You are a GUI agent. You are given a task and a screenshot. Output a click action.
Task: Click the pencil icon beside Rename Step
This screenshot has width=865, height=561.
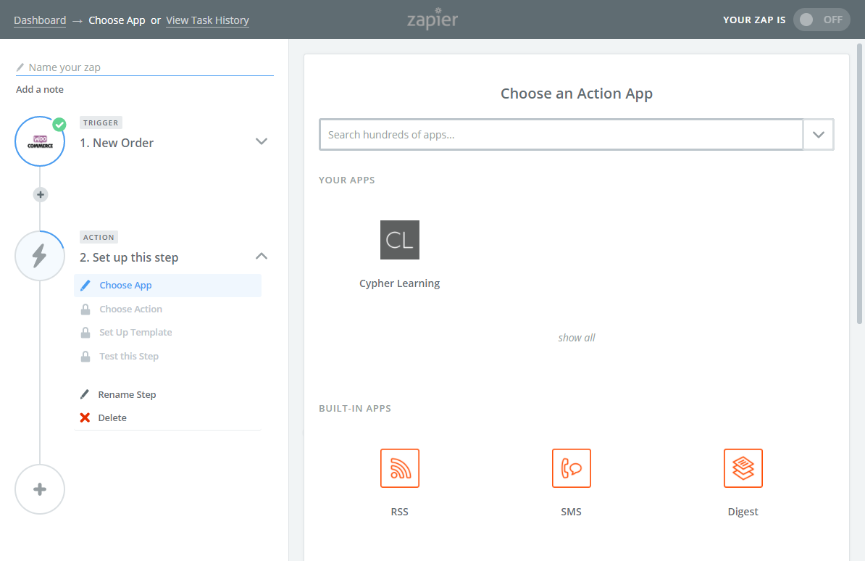pos(85,394)
